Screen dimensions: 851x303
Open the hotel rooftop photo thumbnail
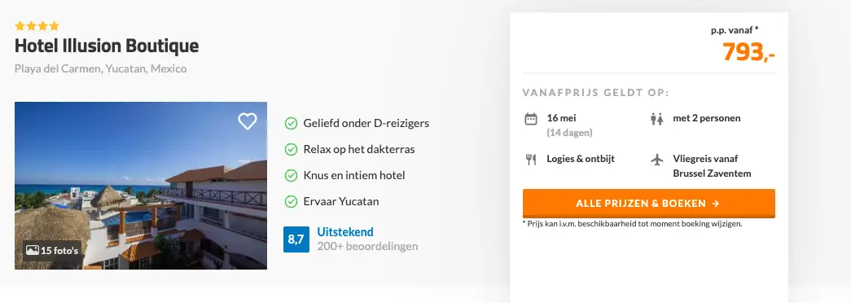[x=141, y=186]
